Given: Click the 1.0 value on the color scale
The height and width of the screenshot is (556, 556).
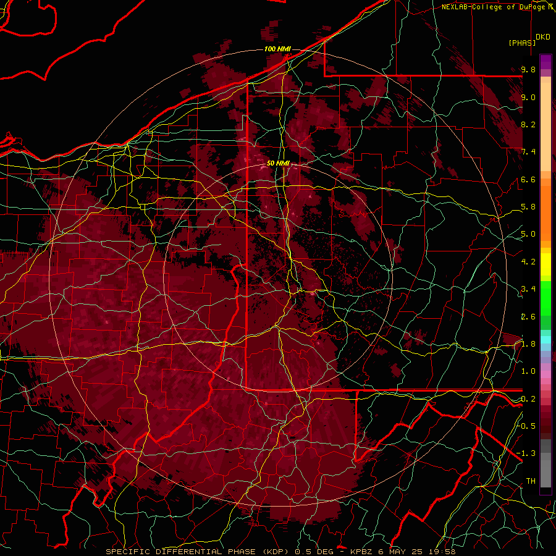Looking at the screenshot, I should tap(528, 371).
